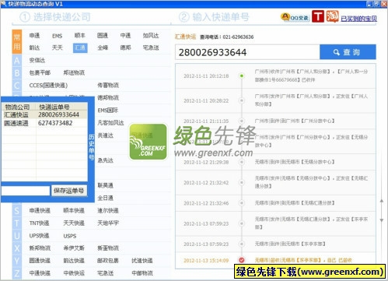Select the 韵达快递 courier
The width and height of the screenshot is (388, 281).
coord(74,261)
